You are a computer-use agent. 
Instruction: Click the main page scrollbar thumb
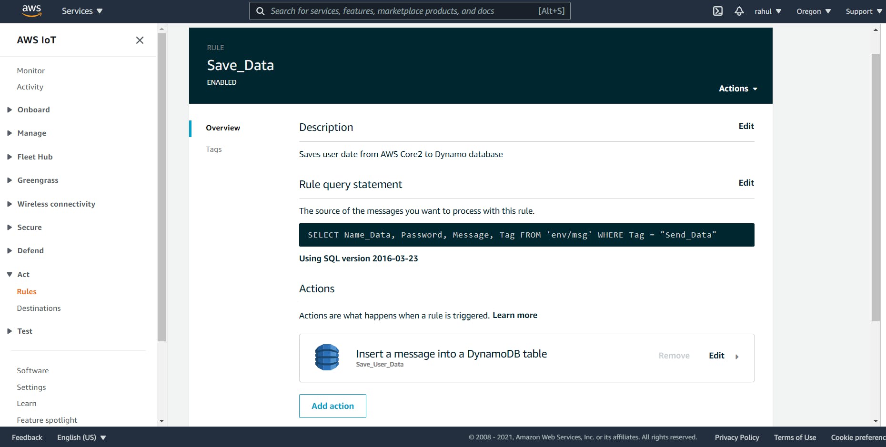coord(876,187)
